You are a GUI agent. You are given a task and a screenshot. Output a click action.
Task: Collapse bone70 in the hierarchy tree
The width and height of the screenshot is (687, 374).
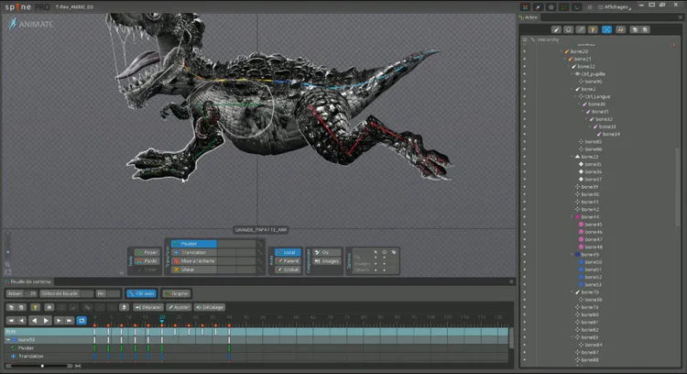tap(572, 292)
